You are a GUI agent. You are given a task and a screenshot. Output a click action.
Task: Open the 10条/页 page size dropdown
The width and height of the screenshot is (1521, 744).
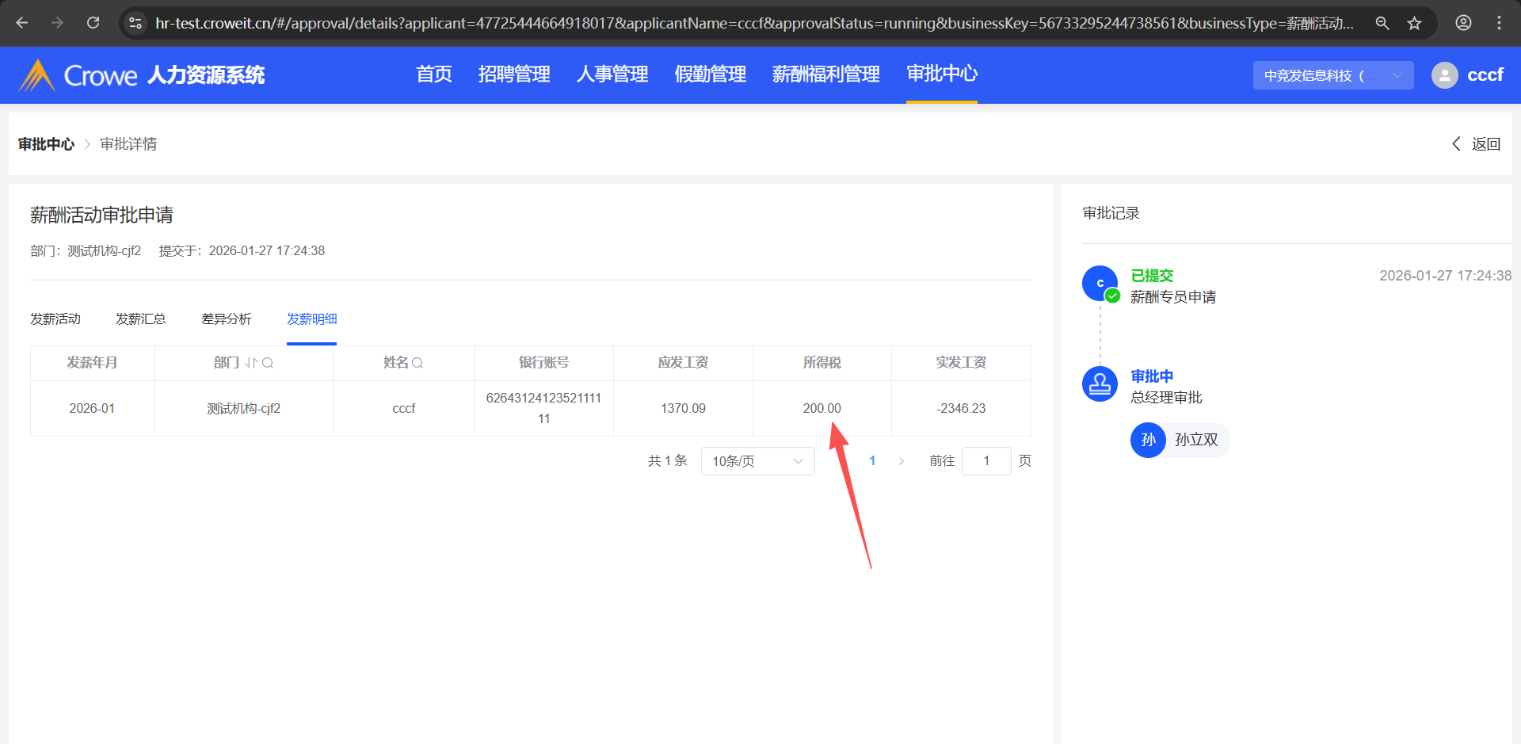click(757, 461)
